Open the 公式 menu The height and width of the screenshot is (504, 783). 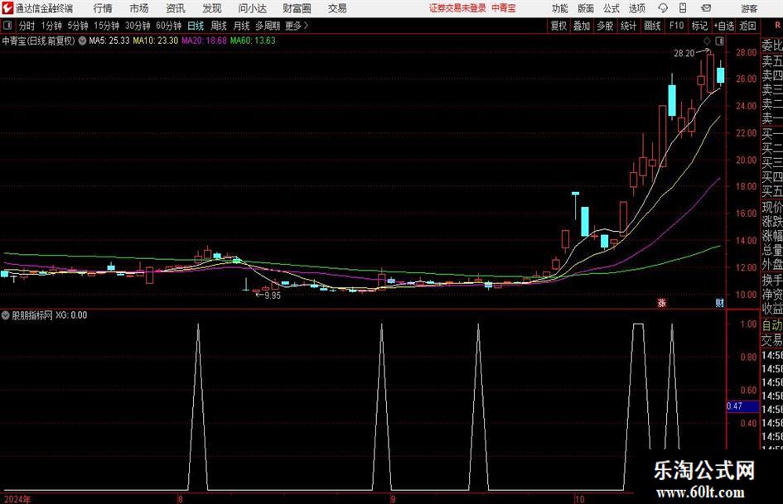click(611, 8)
